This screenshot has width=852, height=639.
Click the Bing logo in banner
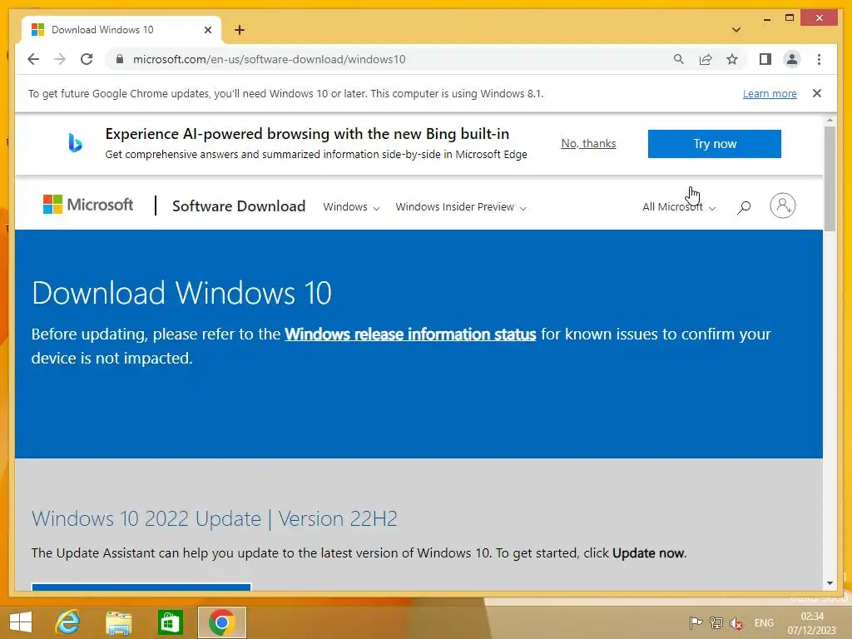pyautogui.click(x=76, y=143)
